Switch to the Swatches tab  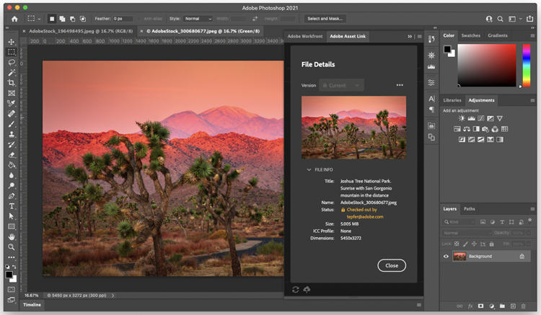[x=470, y=35]
